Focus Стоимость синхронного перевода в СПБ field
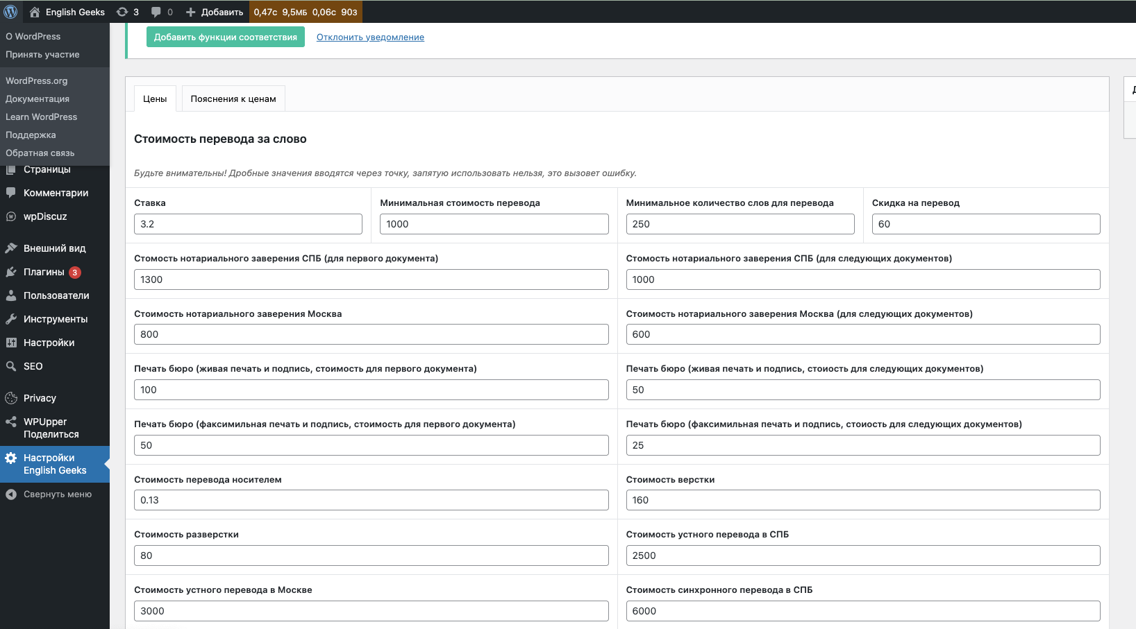 click(863, 611)
